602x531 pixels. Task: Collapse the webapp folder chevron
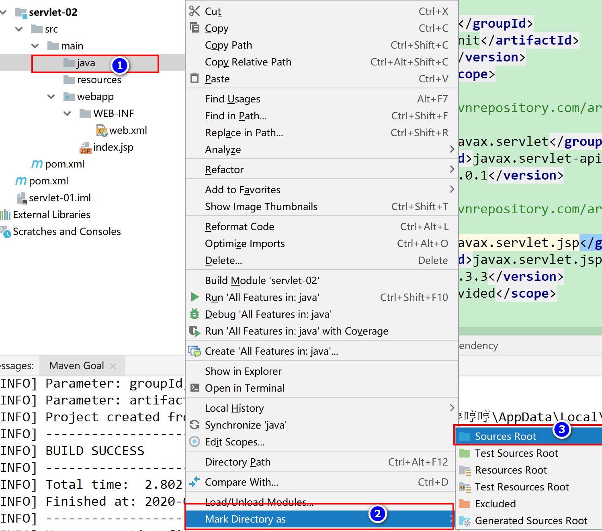[51, 96]
